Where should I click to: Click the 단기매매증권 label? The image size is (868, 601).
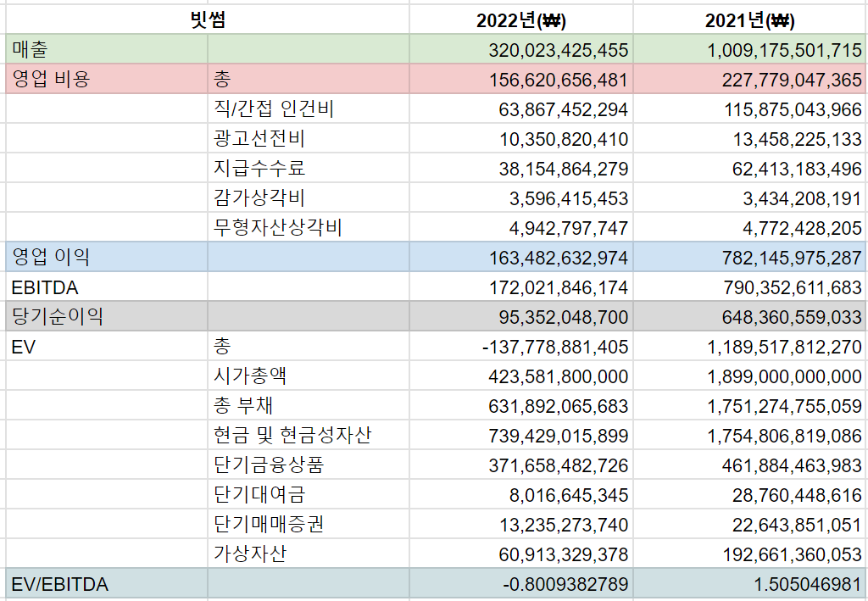tap(269, 524)
